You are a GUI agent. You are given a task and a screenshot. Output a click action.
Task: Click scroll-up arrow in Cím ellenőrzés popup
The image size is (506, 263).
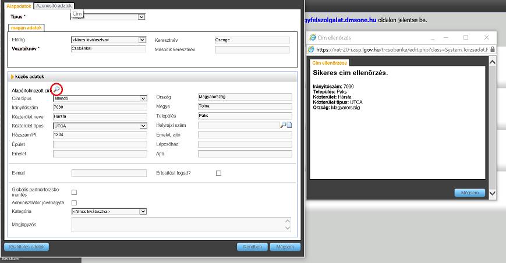pyautogui.click(x=493, y=62)
